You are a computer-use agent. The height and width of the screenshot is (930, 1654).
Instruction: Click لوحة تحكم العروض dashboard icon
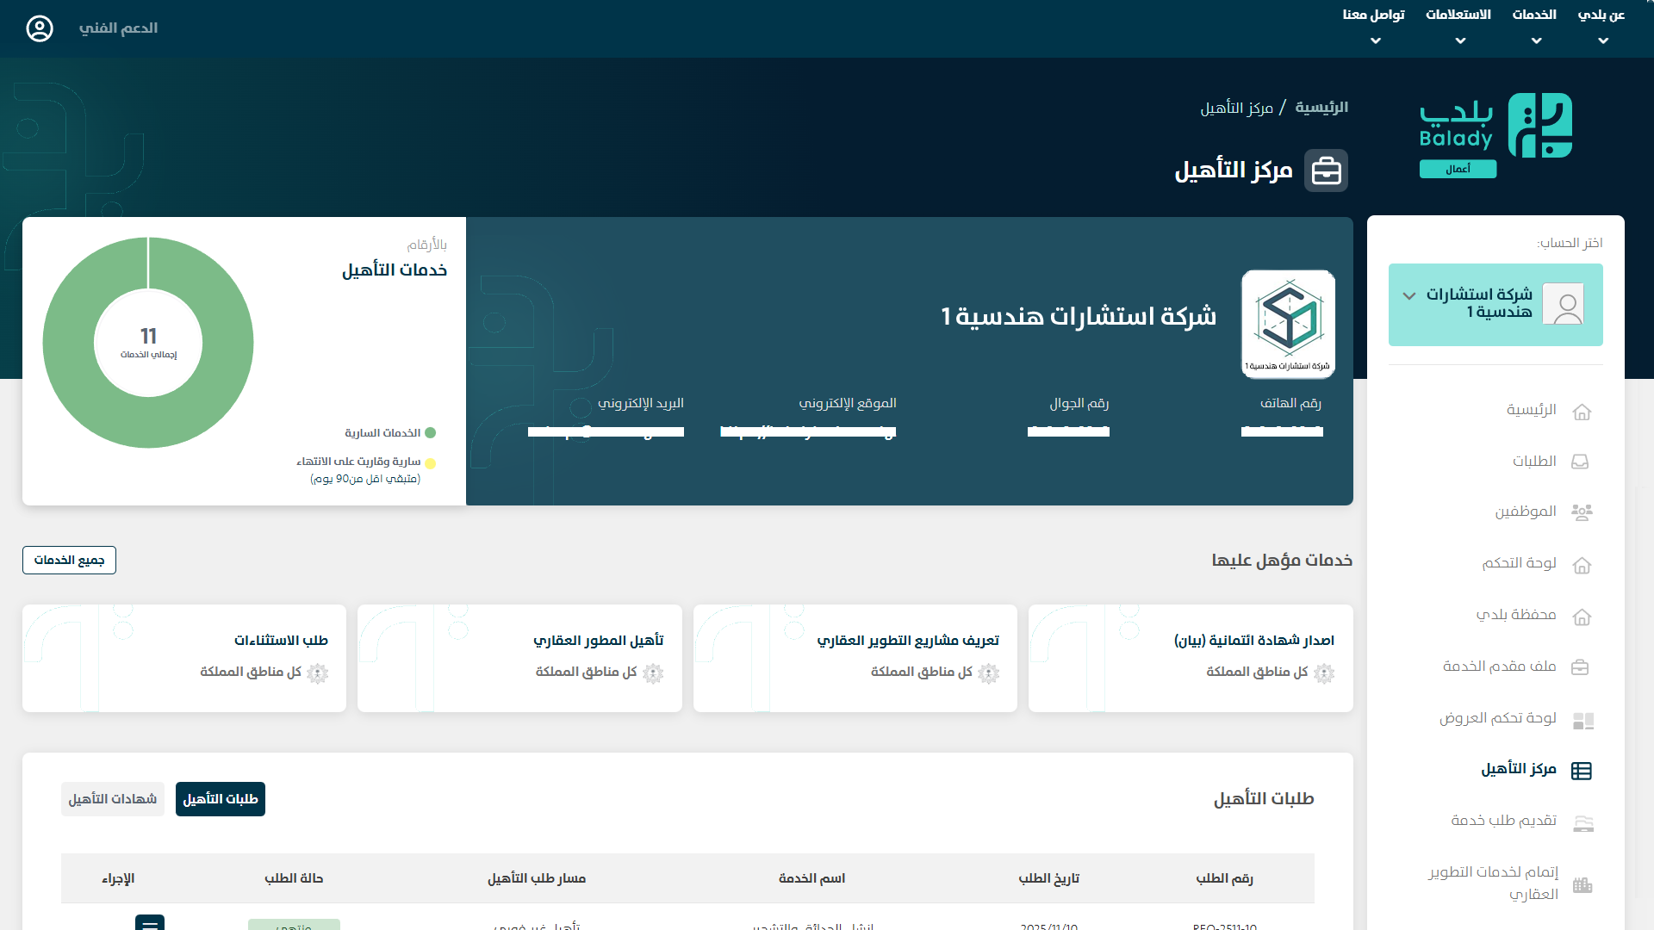(x=1582, y=720)
